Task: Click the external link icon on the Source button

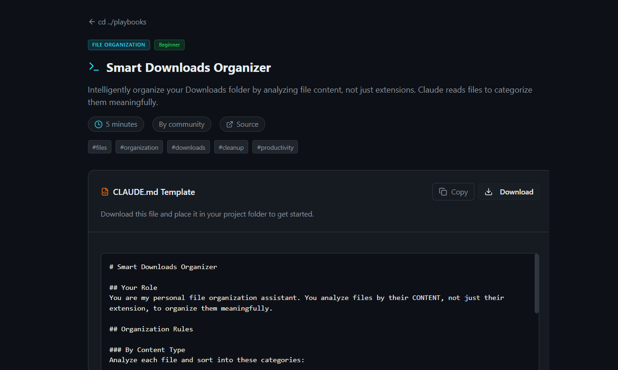Action: [x=230, y=124]
